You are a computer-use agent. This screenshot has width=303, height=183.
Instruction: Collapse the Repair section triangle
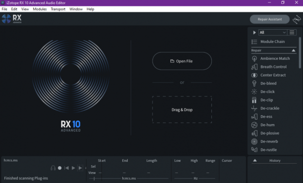coord(293,50)
